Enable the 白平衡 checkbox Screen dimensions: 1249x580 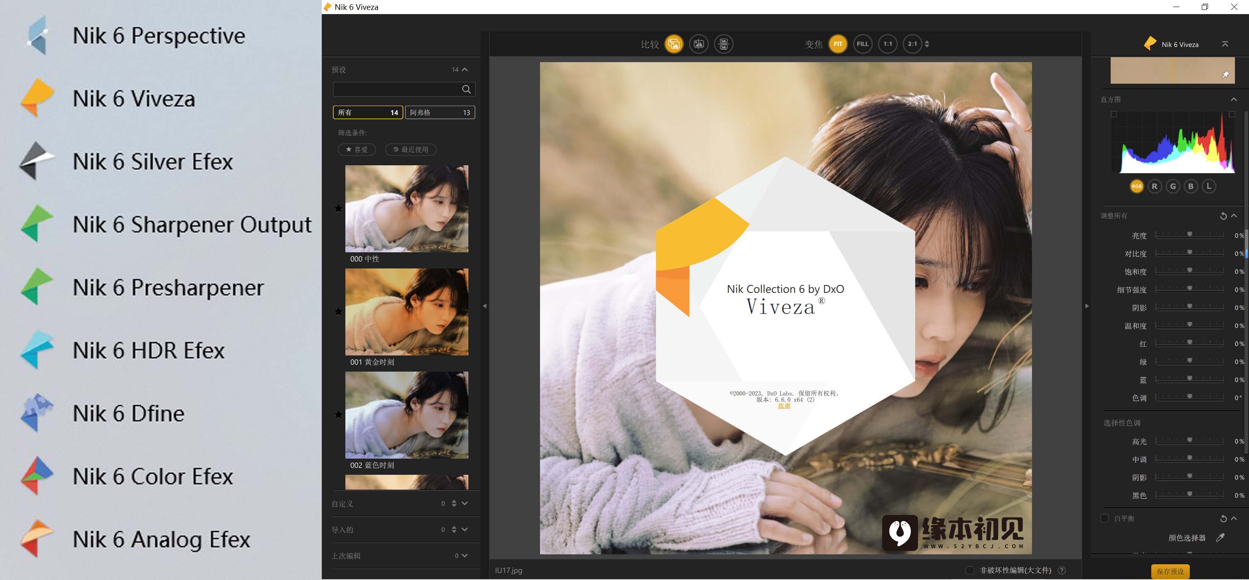(1104, 518)
